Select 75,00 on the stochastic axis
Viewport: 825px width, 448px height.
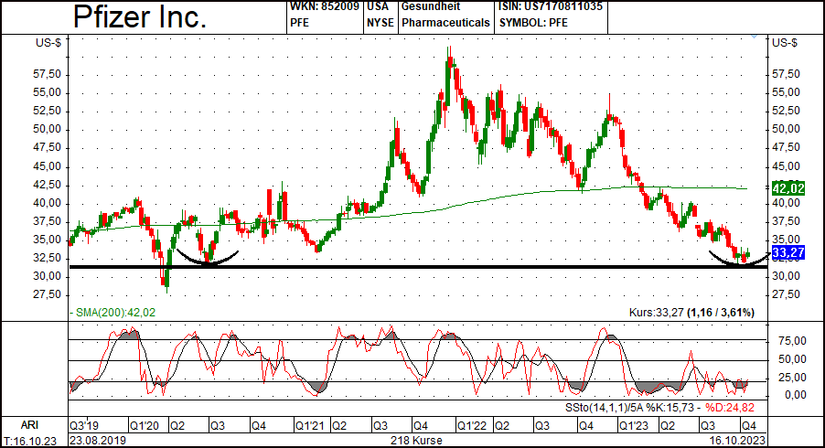pyautogui.click(x=792, y=341)
